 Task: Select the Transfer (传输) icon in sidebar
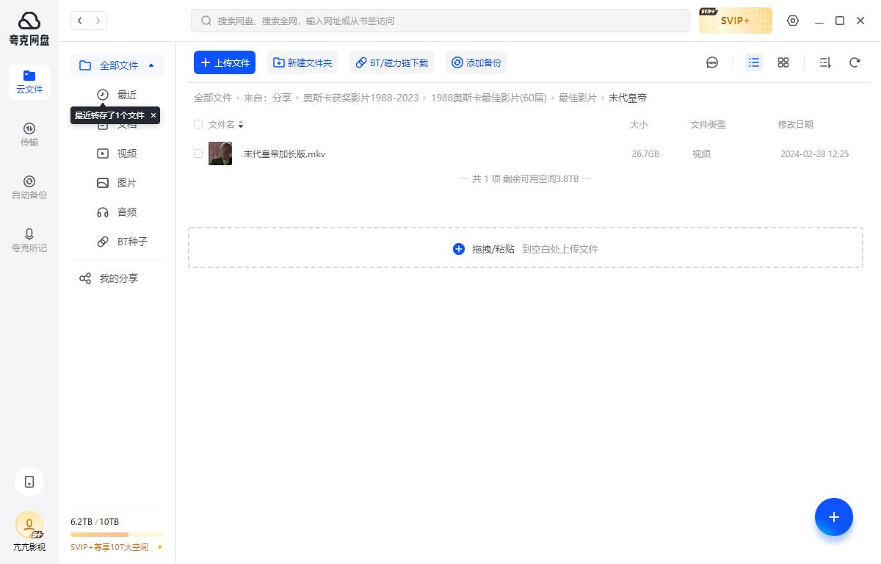tap(29, 134)
